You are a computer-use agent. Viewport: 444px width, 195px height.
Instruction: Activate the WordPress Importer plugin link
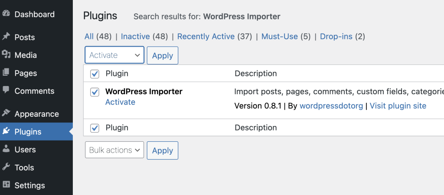(x=120, y=102)
